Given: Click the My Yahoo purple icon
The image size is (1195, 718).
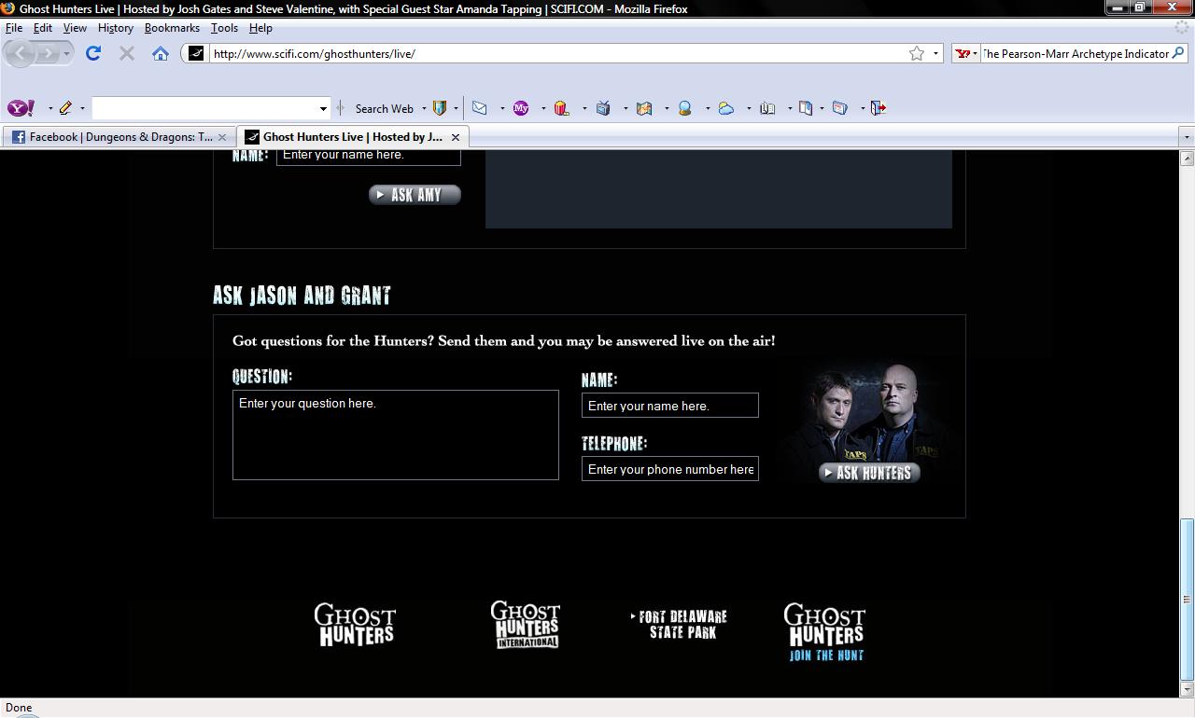Looking at the screenshot, I should point(521,108).
